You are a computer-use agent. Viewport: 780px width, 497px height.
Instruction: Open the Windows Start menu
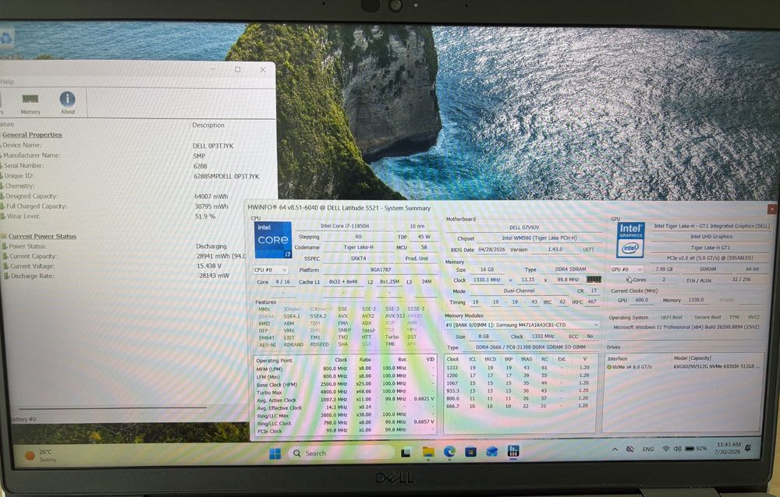point(275,453)
